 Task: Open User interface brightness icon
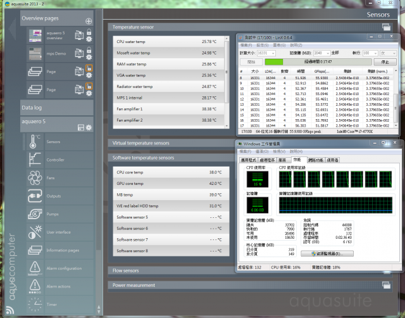coord(35,232)
